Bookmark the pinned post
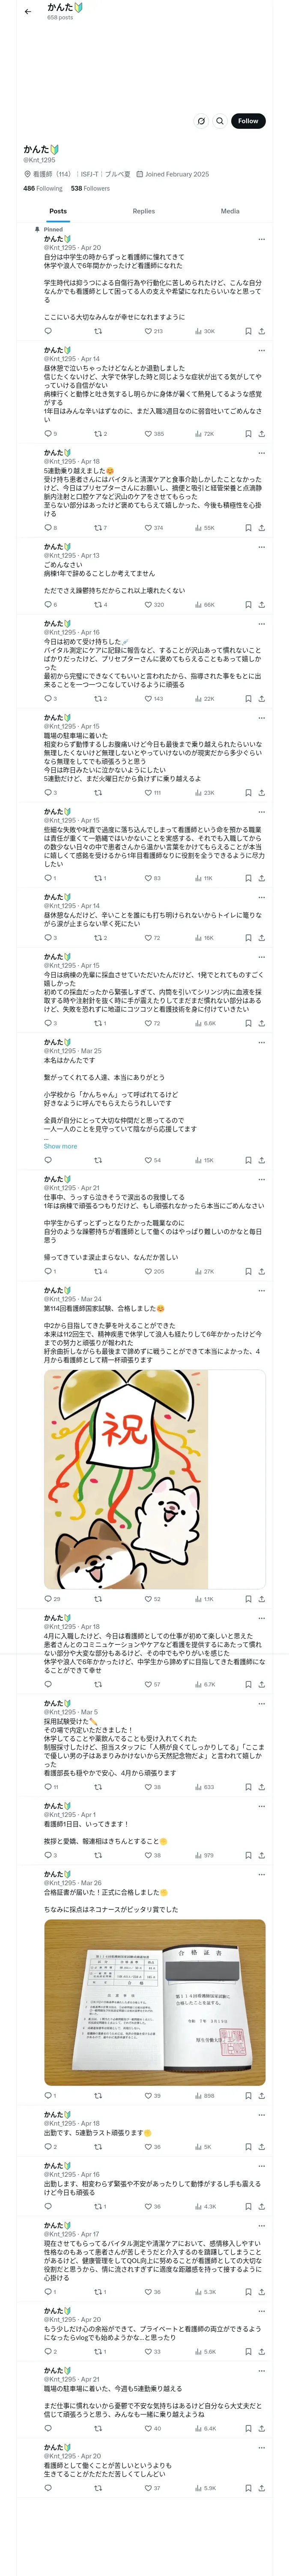289x2576 pixels. point(248,331)
